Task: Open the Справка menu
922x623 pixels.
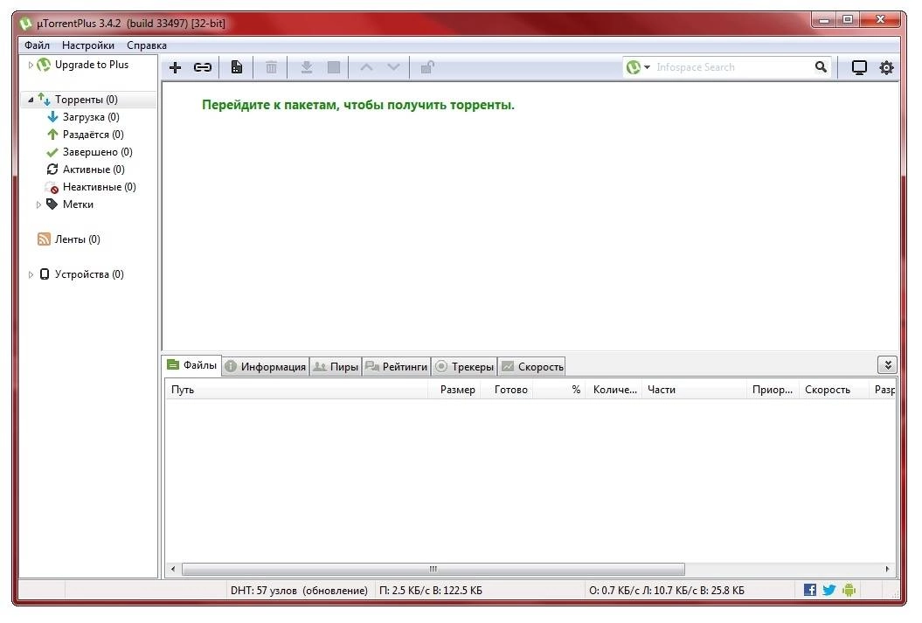Action: tap(147, 45)
